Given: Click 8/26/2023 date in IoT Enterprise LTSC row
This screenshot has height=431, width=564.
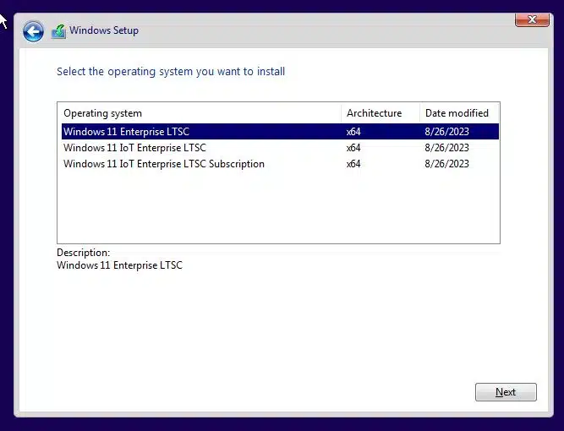Looking at the screenshot, I should pyautogui.click(x=446, y=148).
